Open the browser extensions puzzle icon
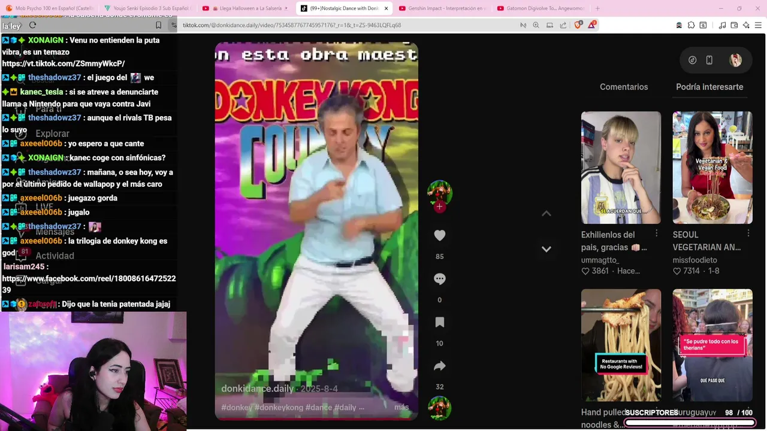Viewport: 767px width, 431px height. (x=691, y=25)
